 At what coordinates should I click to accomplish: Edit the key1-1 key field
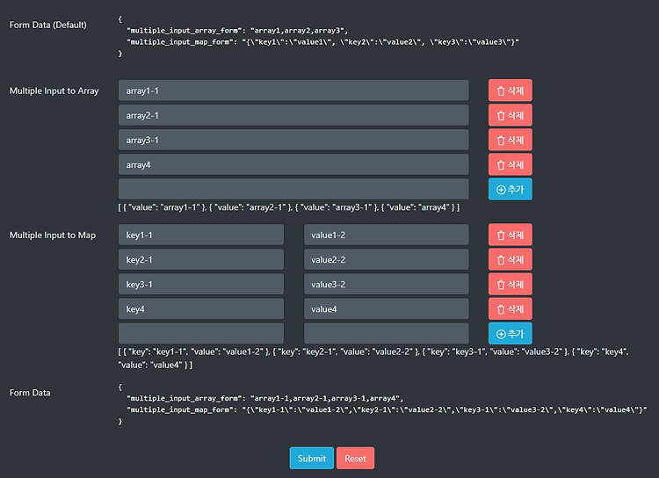(x=201, y=235)
